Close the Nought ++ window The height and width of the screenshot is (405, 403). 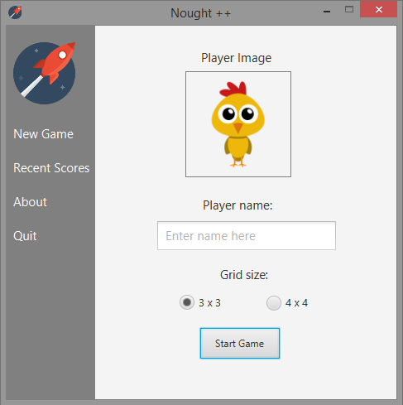[378, 10]
